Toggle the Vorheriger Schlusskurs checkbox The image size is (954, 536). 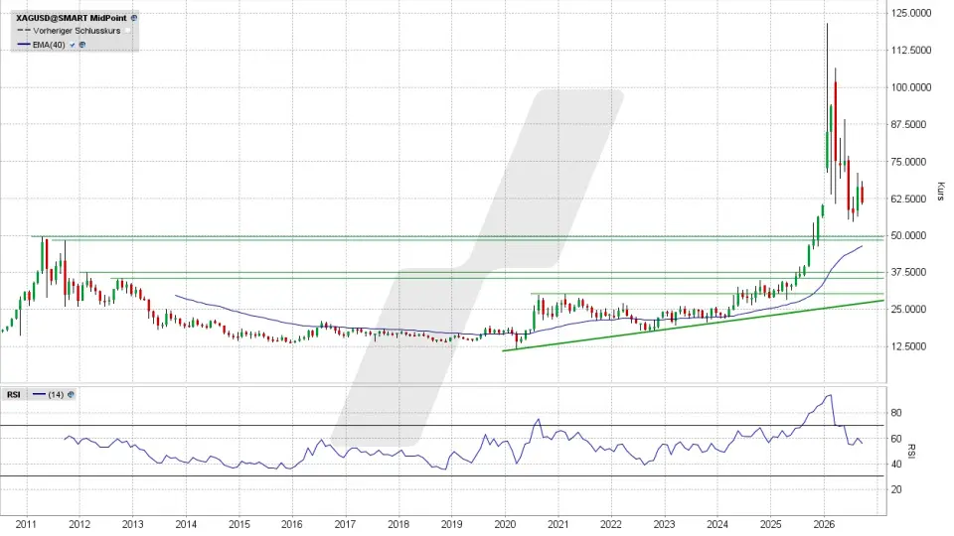point(128,31)
